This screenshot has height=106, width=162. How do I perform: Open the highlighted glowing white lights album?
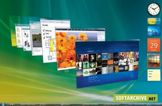pyautogui.click(x=92, y=58)
